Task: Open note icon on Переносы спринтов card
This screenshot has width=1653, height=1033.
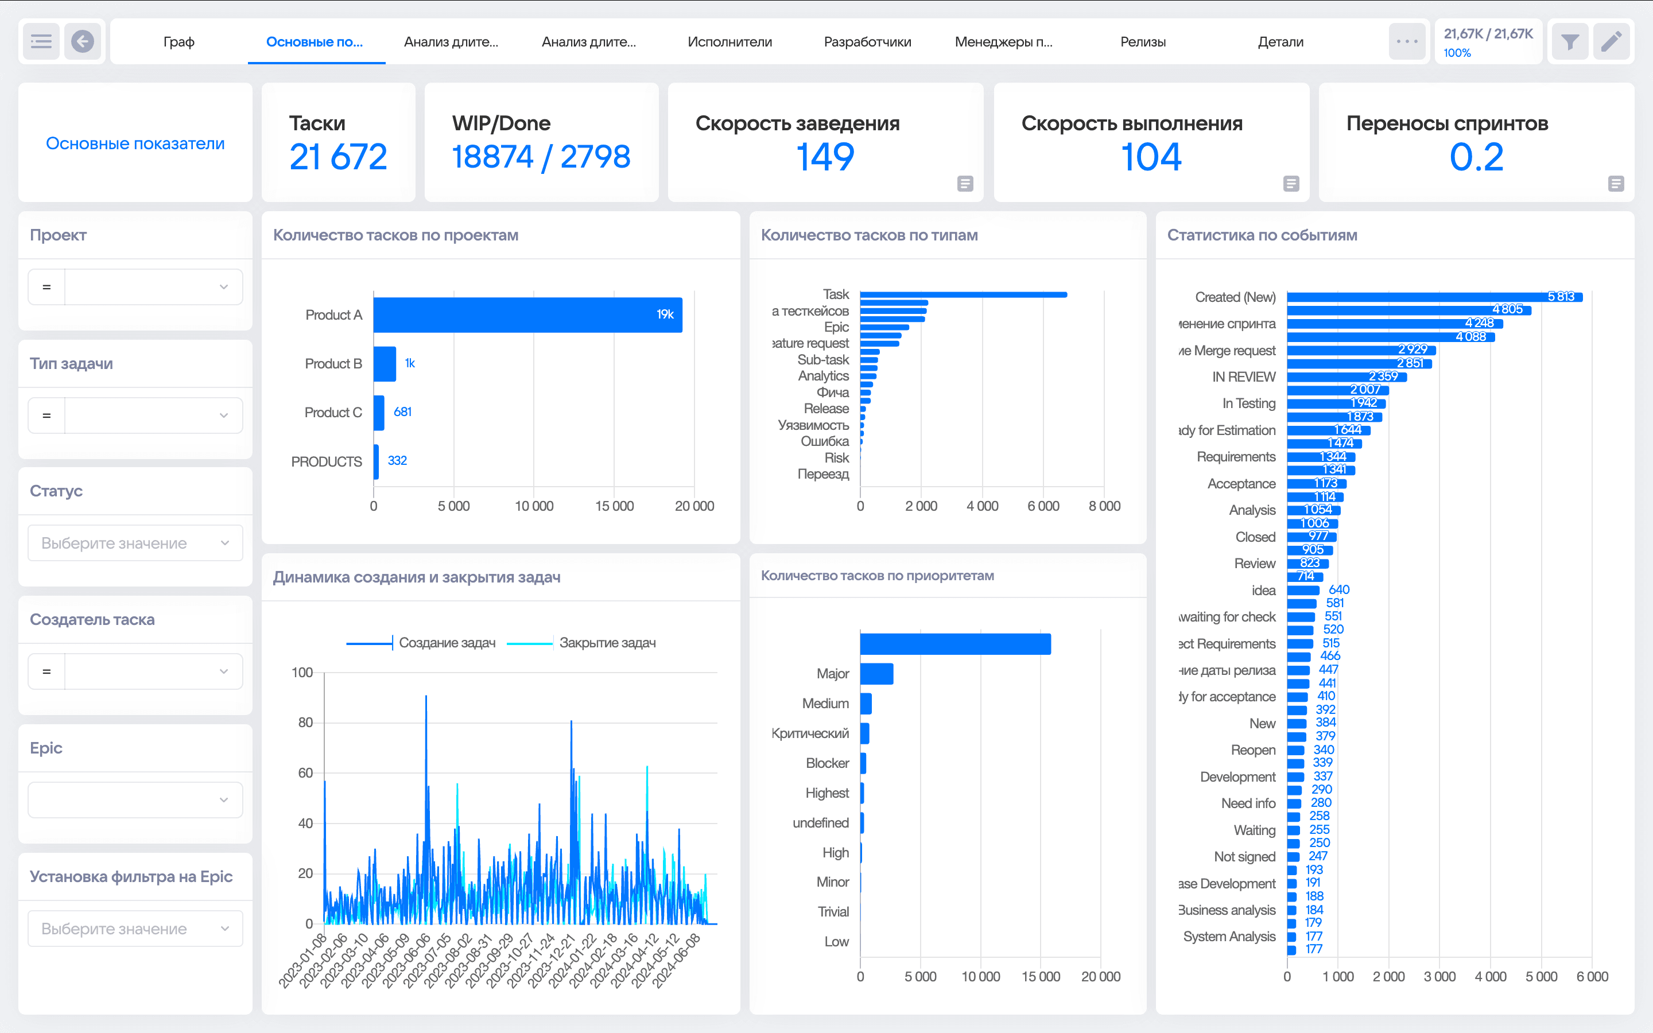Action: pos(1616,183)
